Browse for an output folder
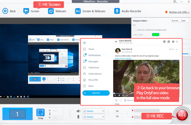Viewport: 191px width, 125px height. coord(175,21)
